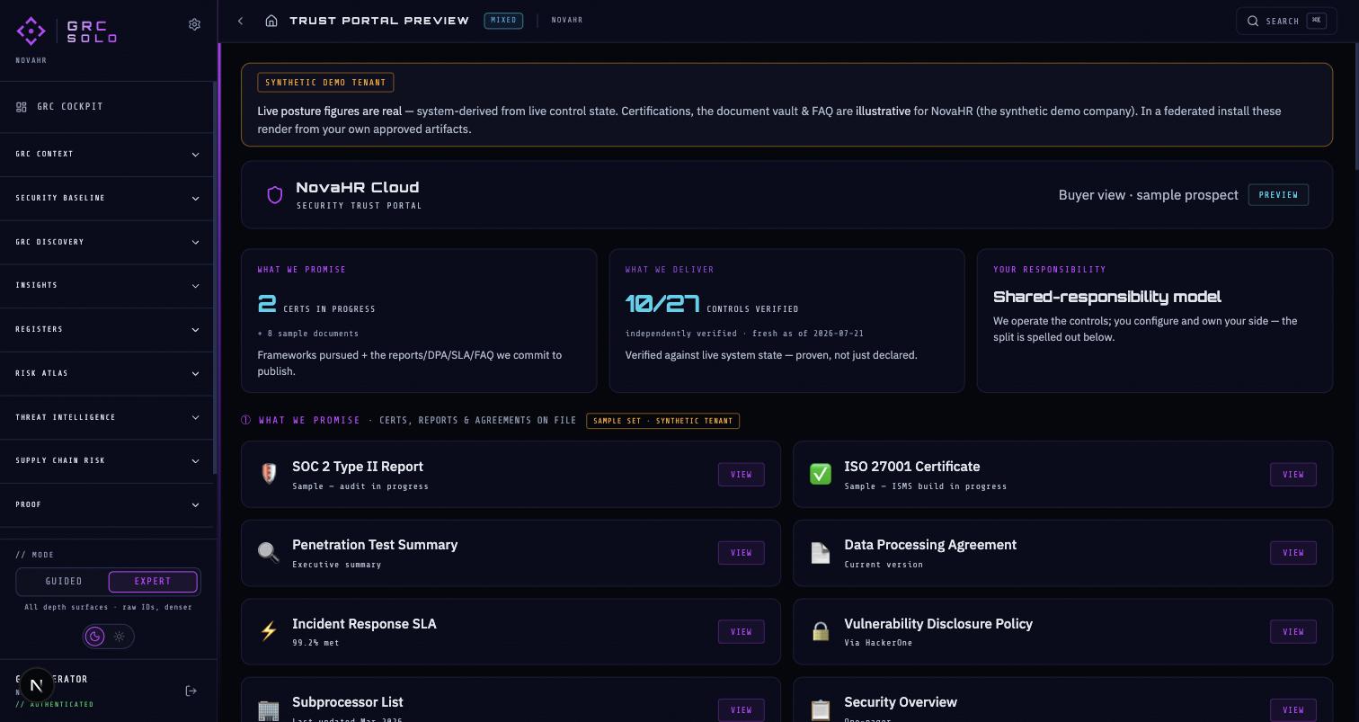View the Penetration Test Summary
1359x722 pixels.
click(741, 553)
